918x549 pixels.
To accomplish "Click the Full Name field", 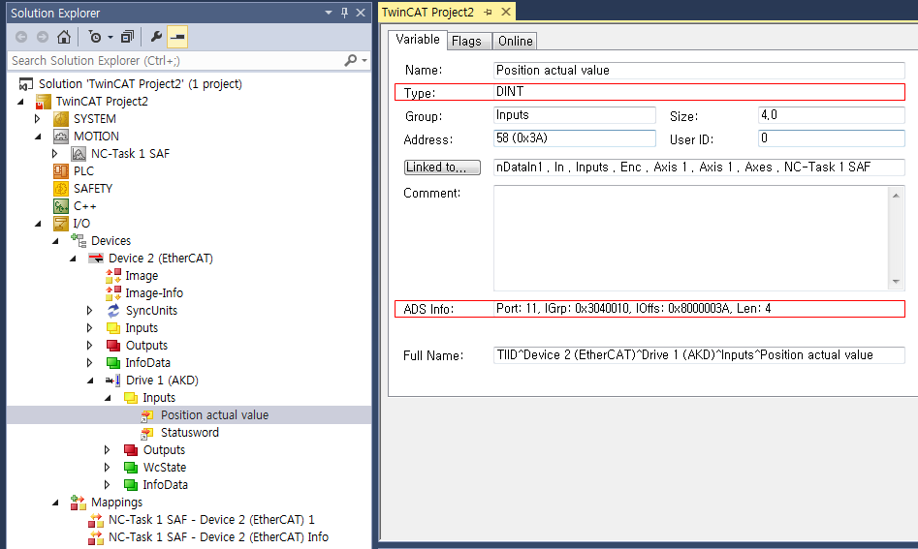I will click(699, 355).
